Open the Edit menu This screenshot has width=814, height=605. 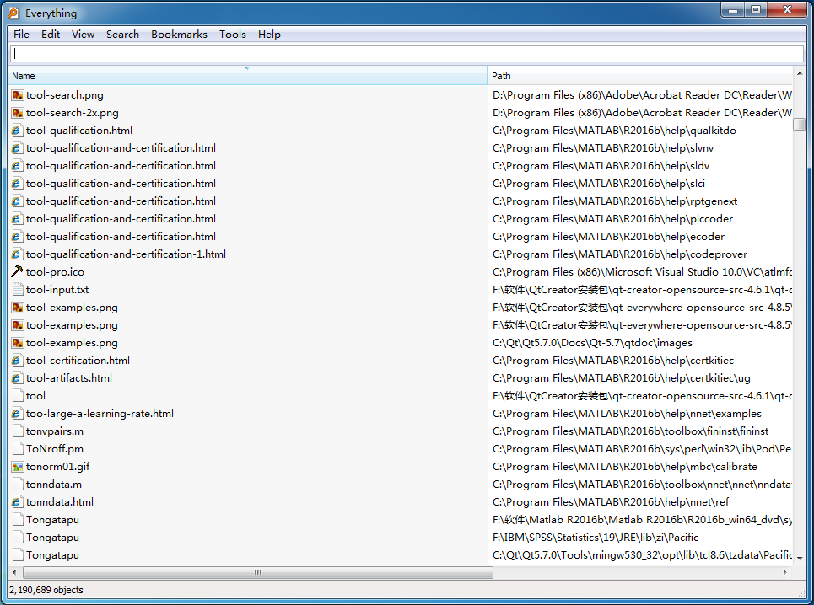tap(51, 35)
